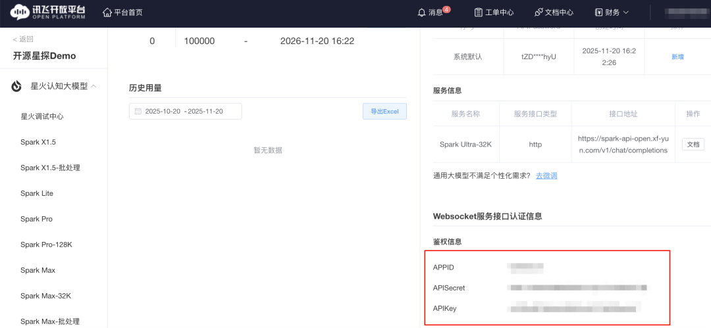Click the Spark Ultra-32K service name cell

click(x=465, y=145)
